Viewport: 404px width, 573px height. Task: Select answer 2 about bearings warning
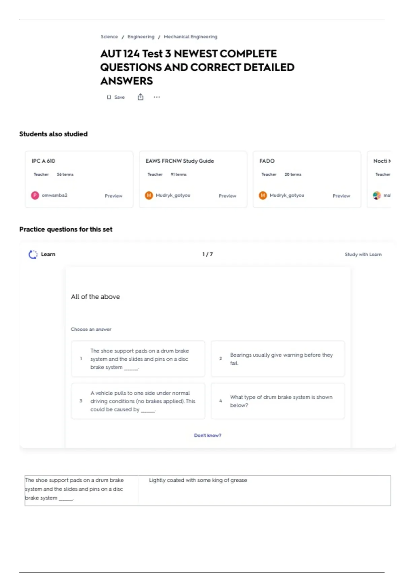pos(278,359)
